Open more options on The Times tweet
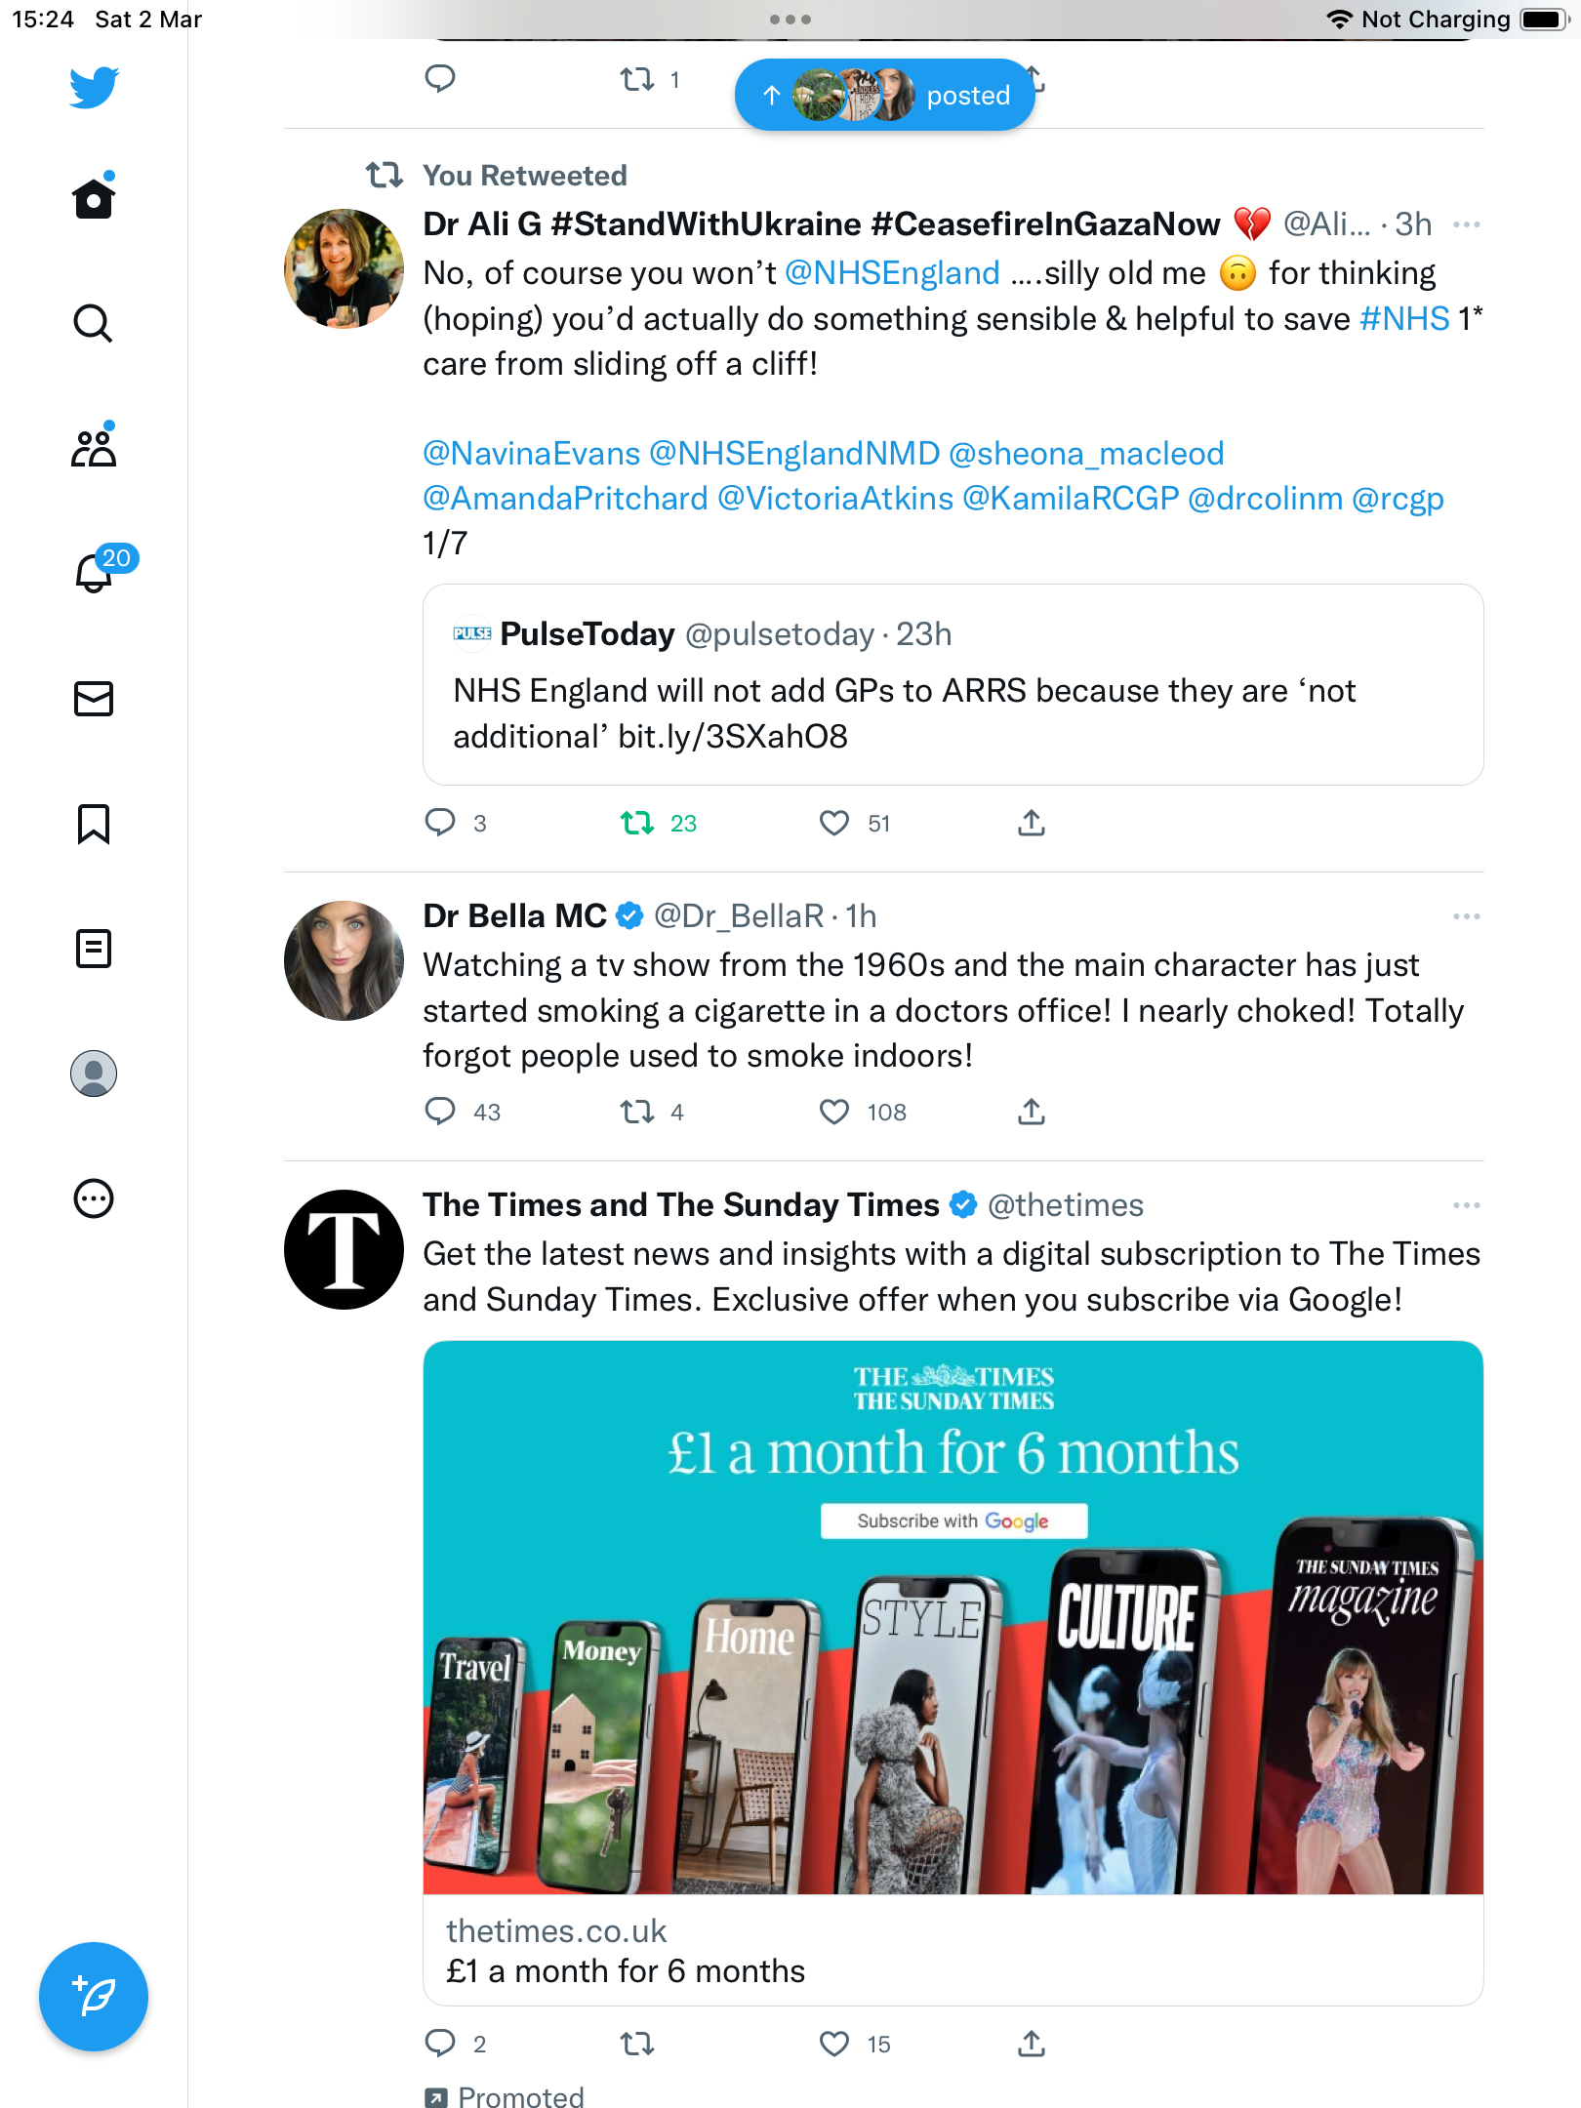The height and width of the screenshot is (2108, 1581). [1466, 1205]
